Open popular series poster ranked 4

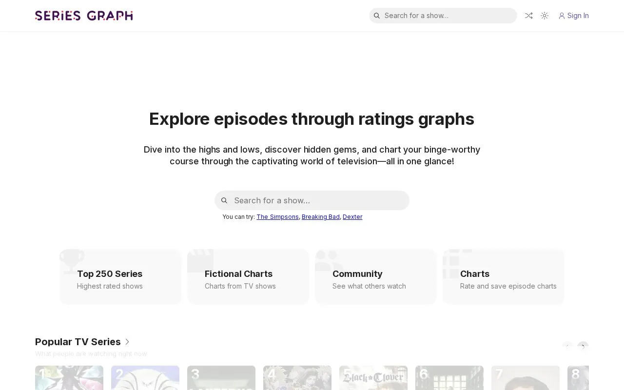click(297, 378)
